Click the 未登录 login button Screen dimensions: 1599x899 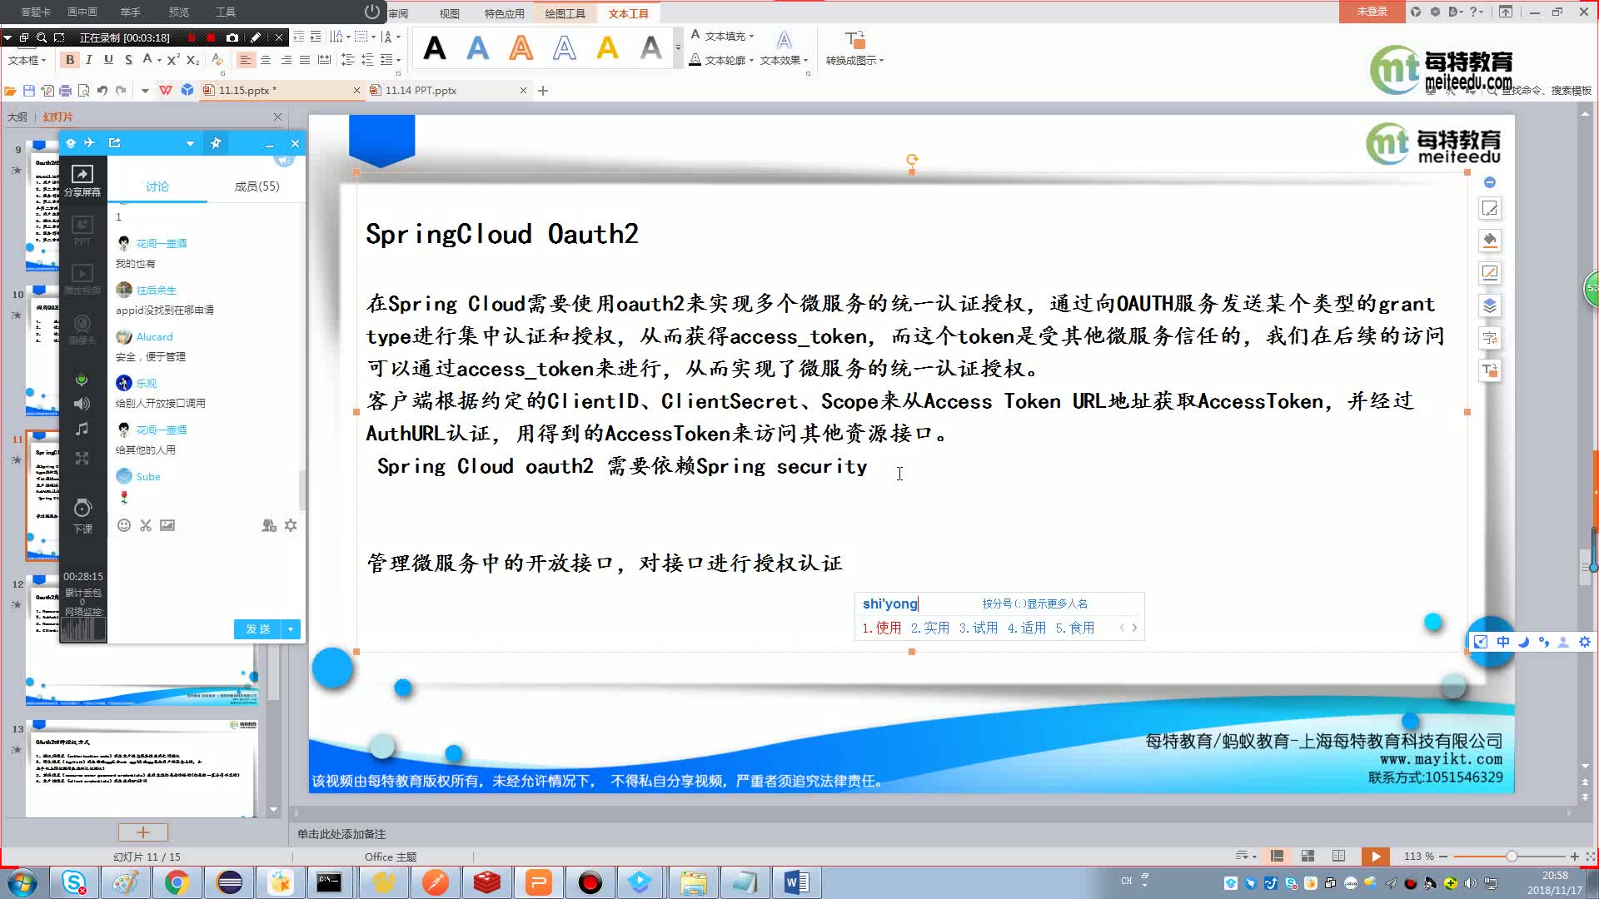point(1372,12)
